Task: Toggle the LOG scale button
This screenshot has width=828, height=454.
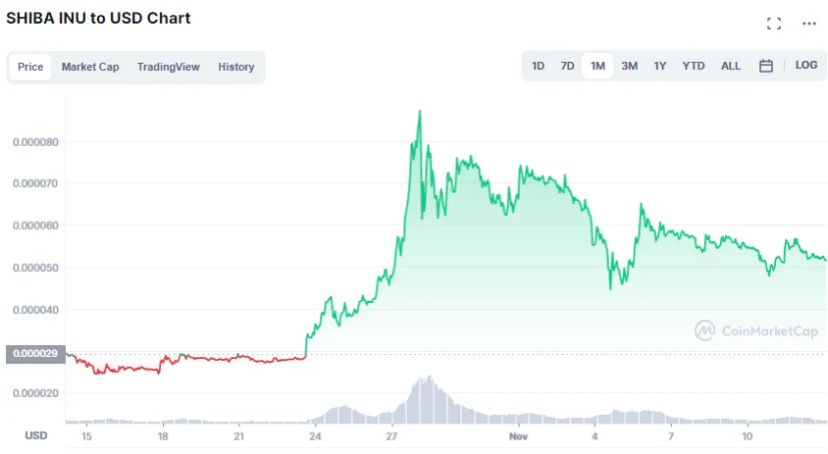Action: point(806,66)
